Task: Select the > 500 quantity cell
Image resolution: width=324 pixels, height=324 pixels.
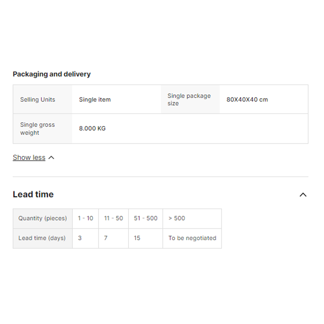Action: point(177,218)
